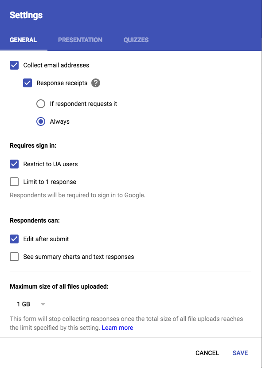This screenshot has height=368, width=262.
Task: Click the Learn more link
Action: click(x=117, y=328)
